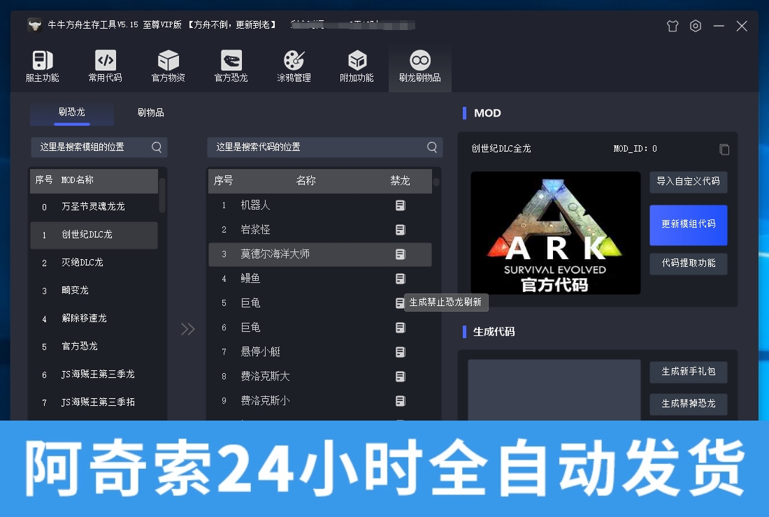View the ARK Survival Evolved cover thumbnail
Screen dimensions: 769x517
555,234
